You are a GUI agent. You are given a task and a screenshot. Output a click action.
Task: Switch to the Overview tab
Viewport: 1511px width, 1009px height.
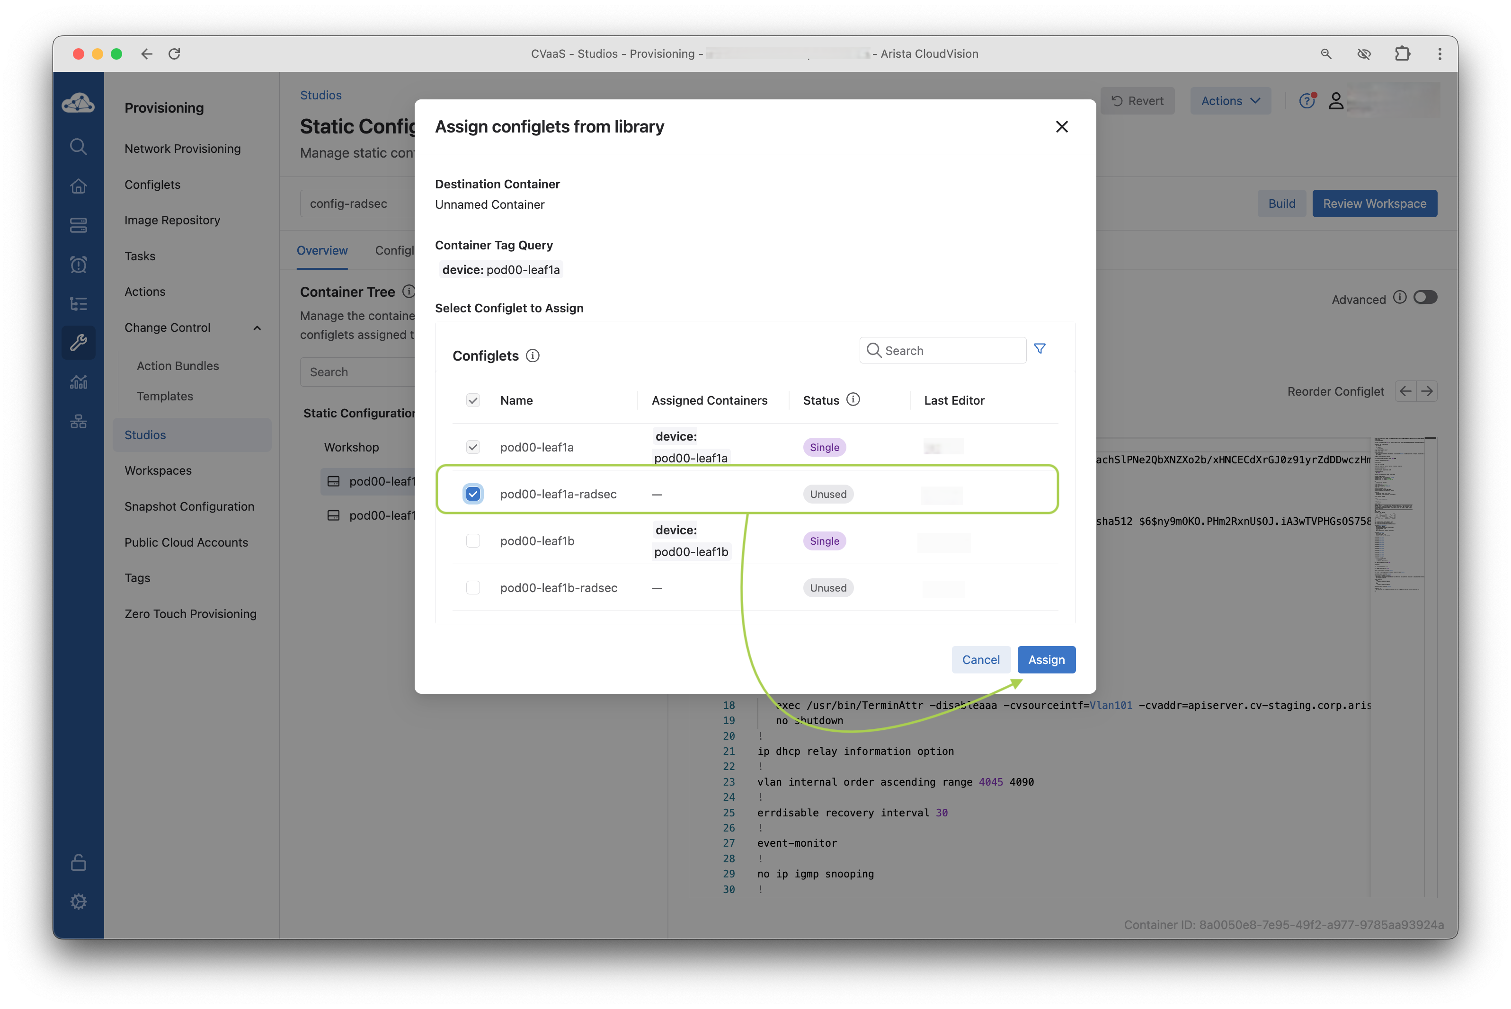coord(322,250)
